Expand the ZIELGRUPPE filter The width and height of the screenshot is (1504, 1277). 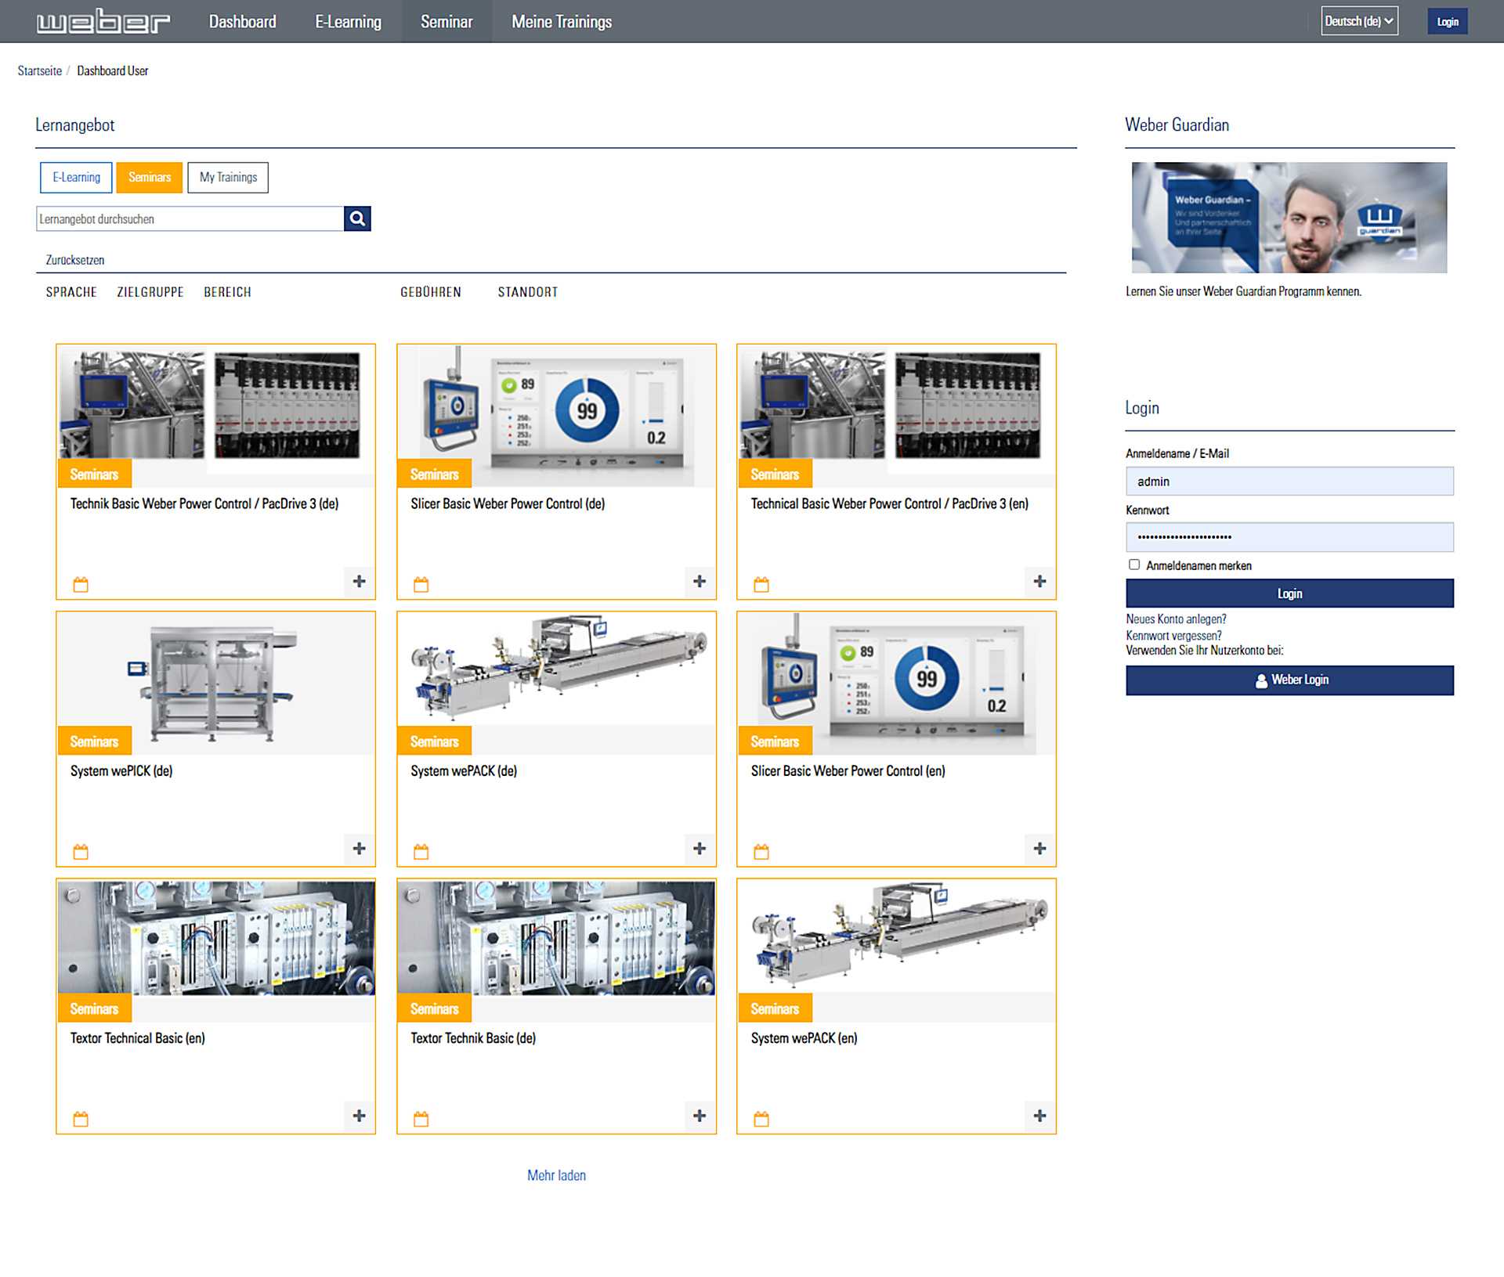pyautogui.click(x=150, y=292)
